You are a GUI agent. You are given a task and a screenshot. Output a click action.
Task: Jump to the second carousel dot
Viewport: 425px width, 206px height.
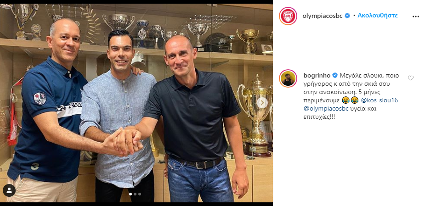coord(135,194)
